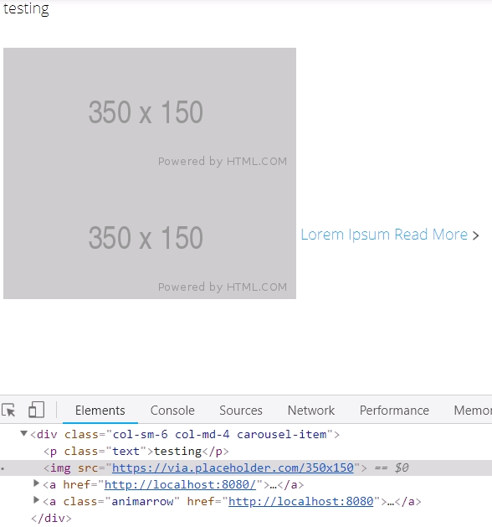Open the animarrow http://localhost:8080 href link
This screenshot has width=492, height=527.
[x=300, y=502]
